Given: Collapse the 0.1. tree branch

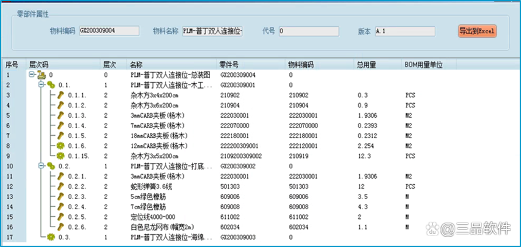Looking at the screenshot, I should tap(41, 85).
